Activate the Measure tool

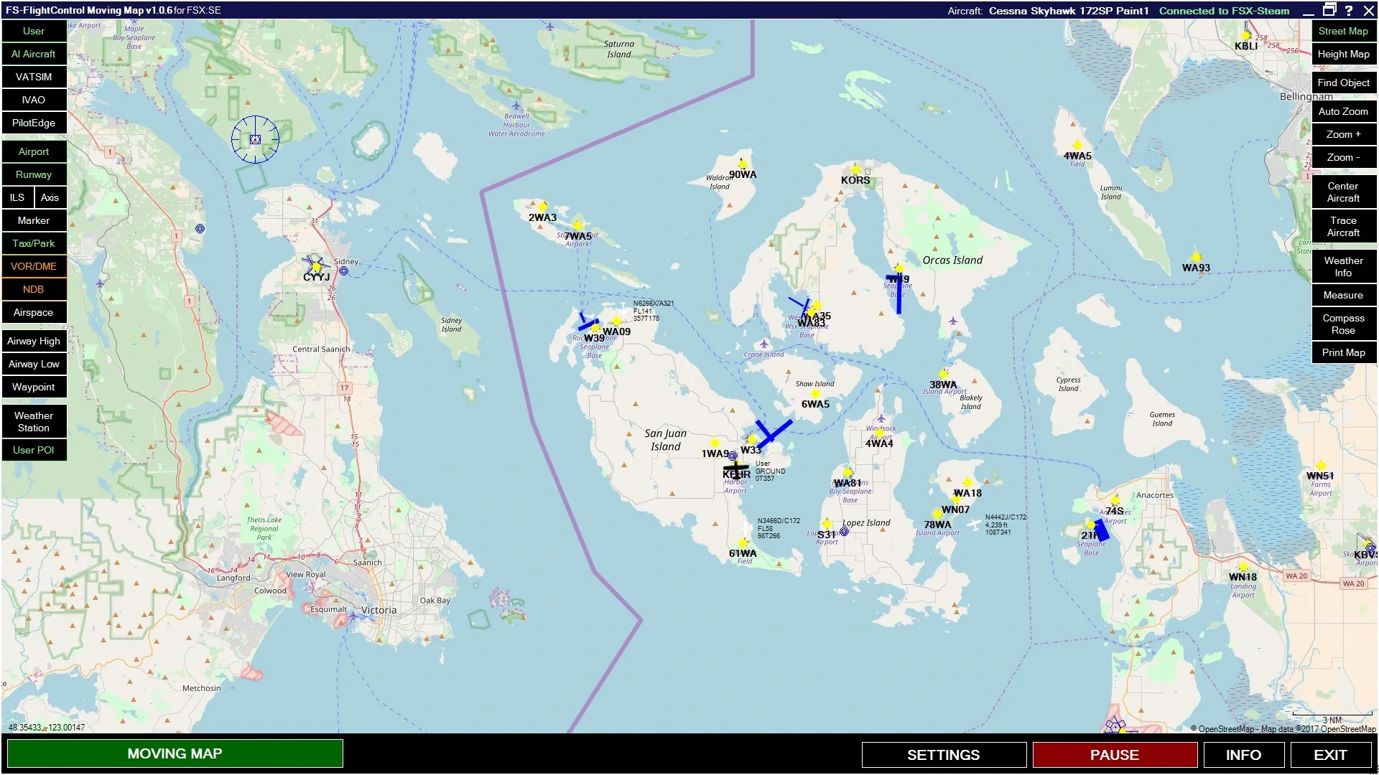coord(1343,295)
